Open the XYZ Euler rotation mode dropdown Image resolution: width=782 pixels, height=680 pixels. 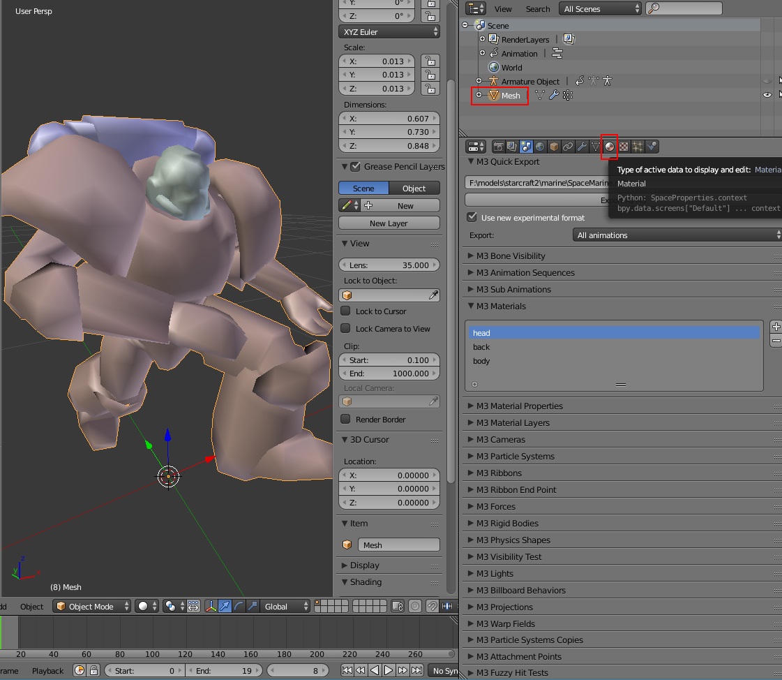pyautogui.click(x=389, y=32)
